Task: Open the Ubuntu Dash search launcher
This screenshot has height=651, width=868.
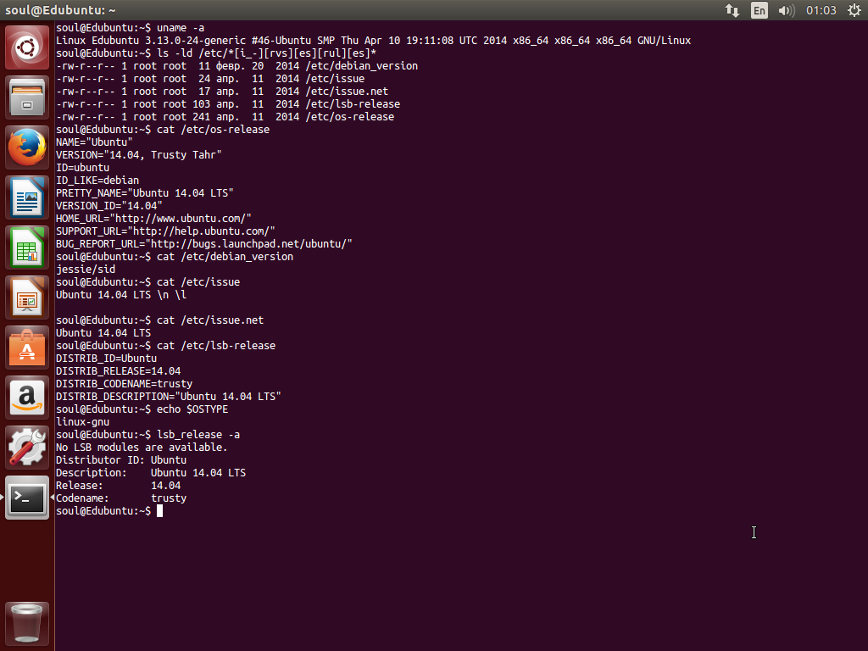Action: (x=26, y=47)
